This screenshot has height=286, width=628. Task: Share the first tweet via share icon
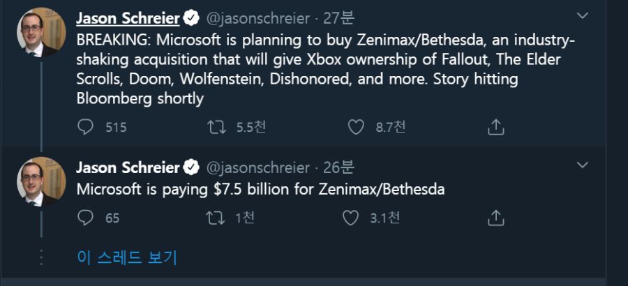495,127
